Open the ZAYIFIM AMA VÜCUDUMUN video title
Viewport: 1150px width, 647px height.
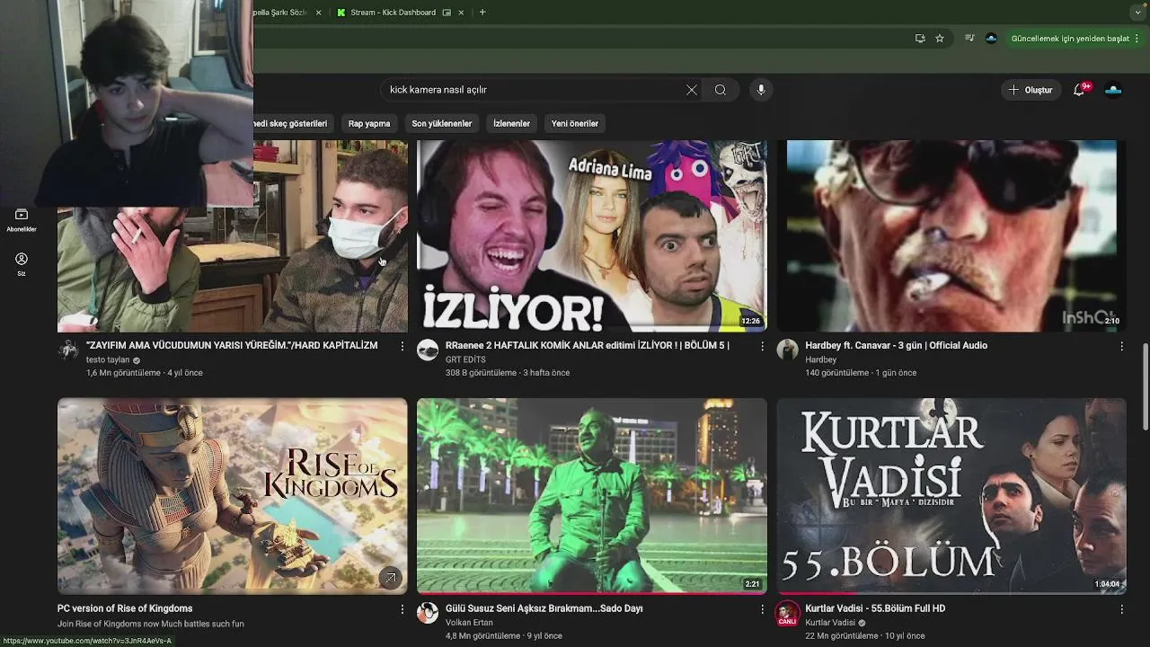tap(232, 346)
